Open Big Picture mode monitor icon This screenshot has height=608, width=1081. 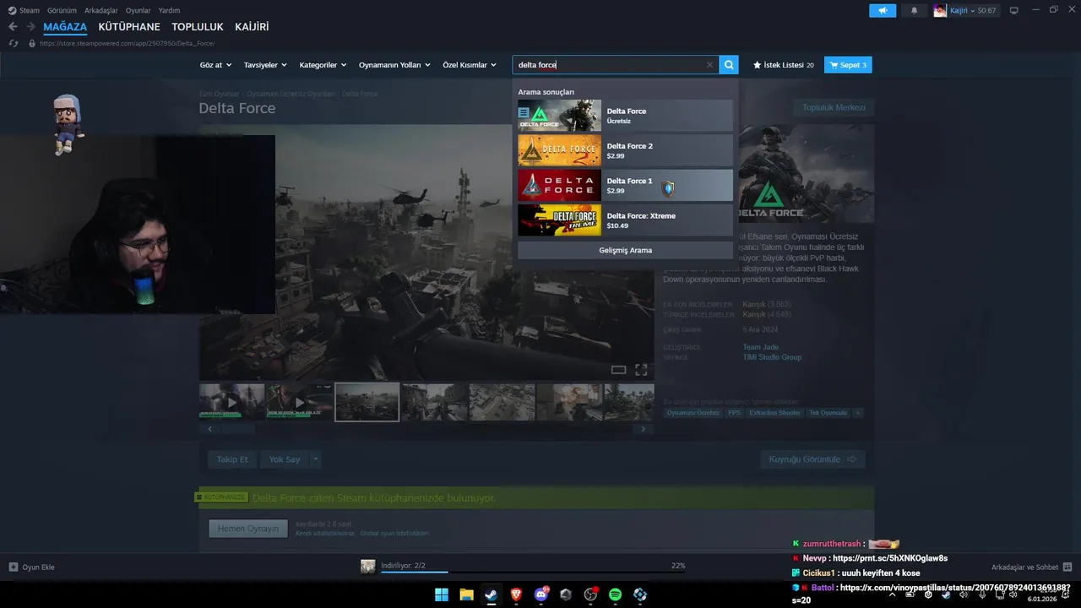tap(1013, 10)
